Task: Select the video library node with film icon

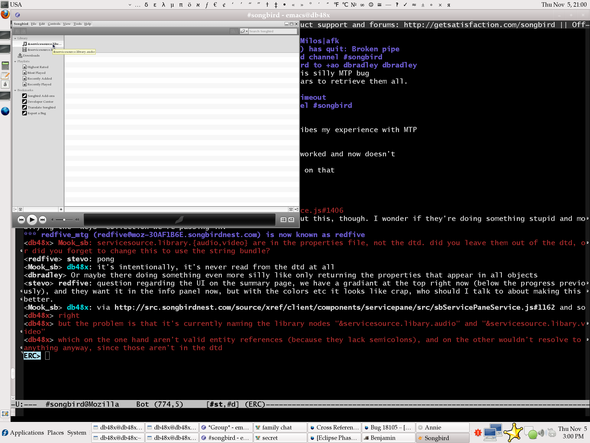Action: tap(37, 50)
